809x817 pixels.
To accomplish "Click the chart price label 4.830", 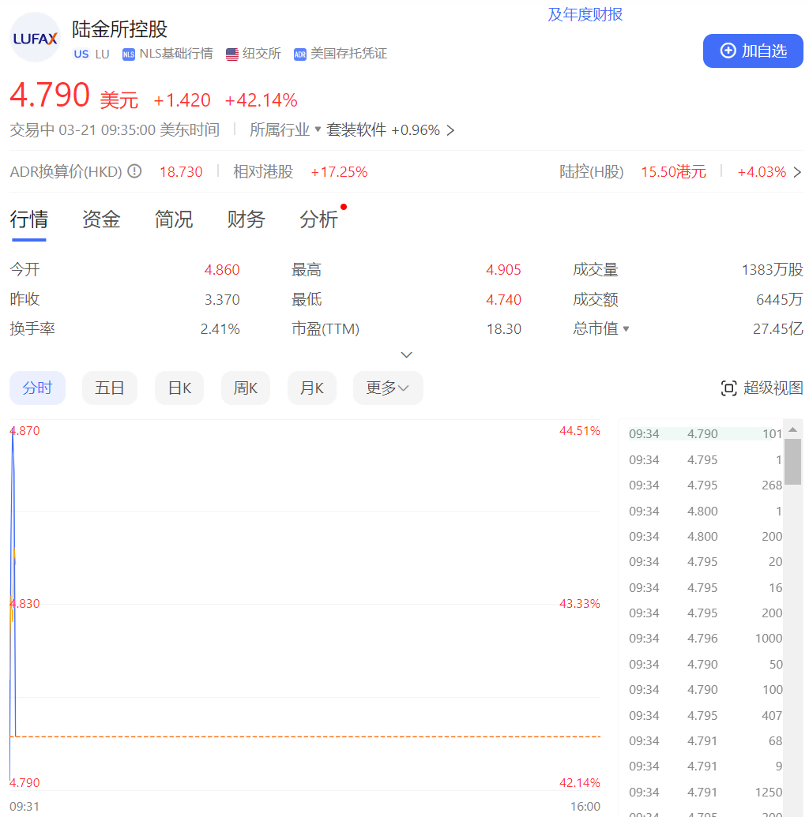I will [x=25, y=604].
